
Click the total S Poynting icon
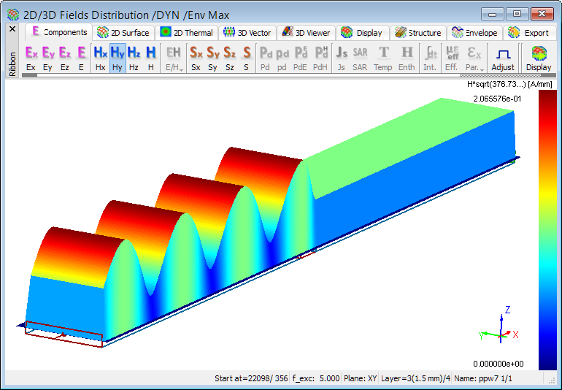[x=247, y=57]
